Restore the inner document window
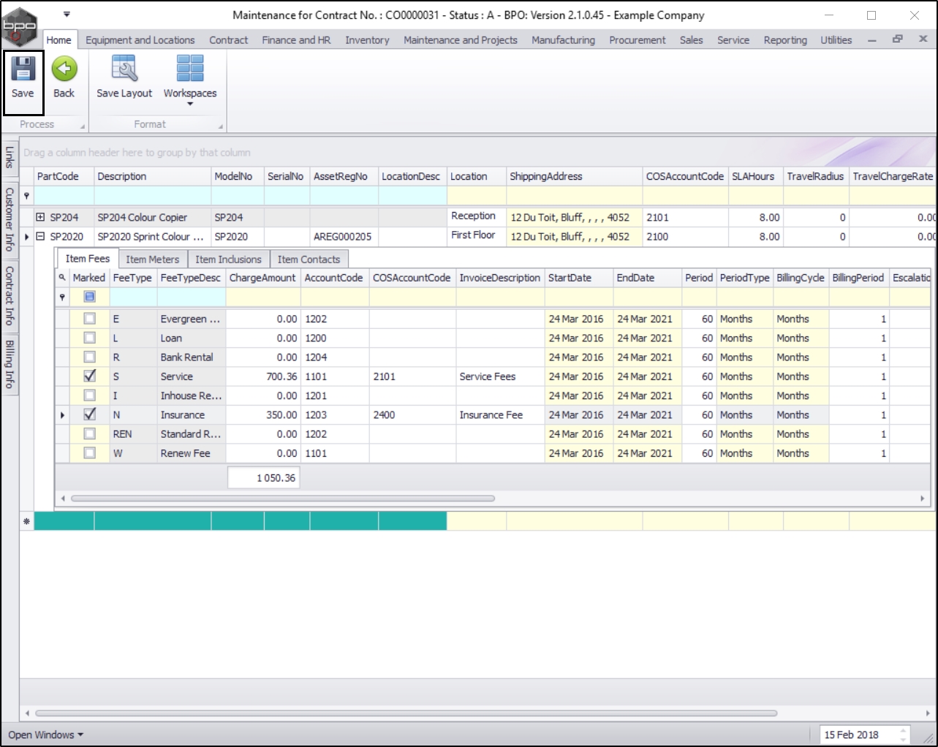Image resolution: width=938 pixels, height=747 pixels. click(898, 39)
